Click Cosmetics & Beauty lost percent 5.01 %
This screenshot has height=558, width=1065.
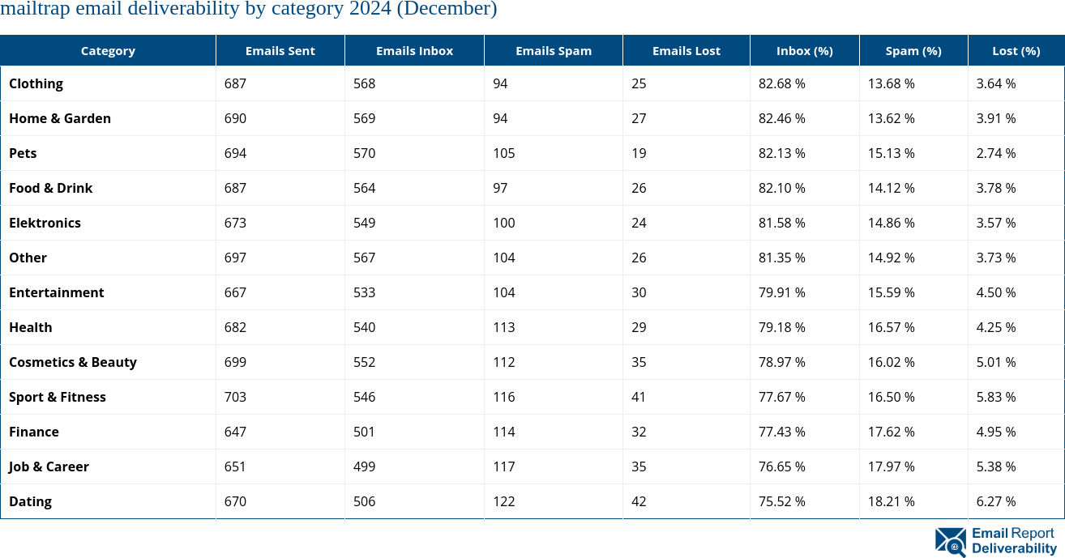996,362
